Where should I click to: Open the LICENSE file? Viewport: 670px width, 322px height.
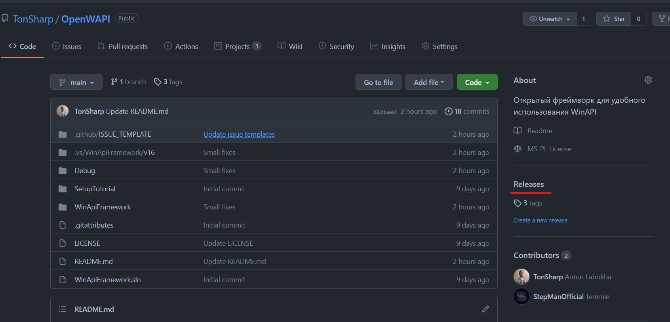pos(87,243)
